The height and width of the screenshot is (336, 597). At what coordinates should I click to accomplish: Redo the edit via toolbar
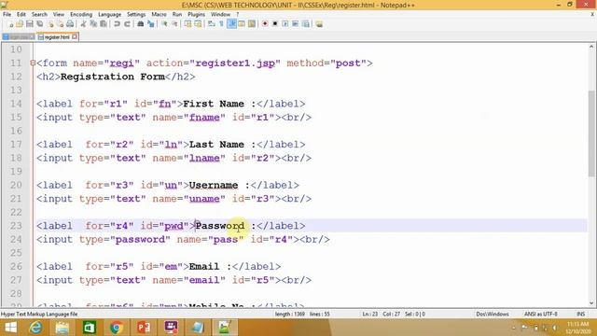click(x=127, y=24)
